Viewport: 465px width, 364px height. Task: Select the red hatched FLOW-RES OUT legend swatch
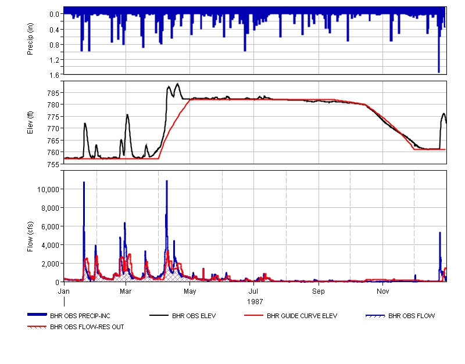click(x=37, y=327)
